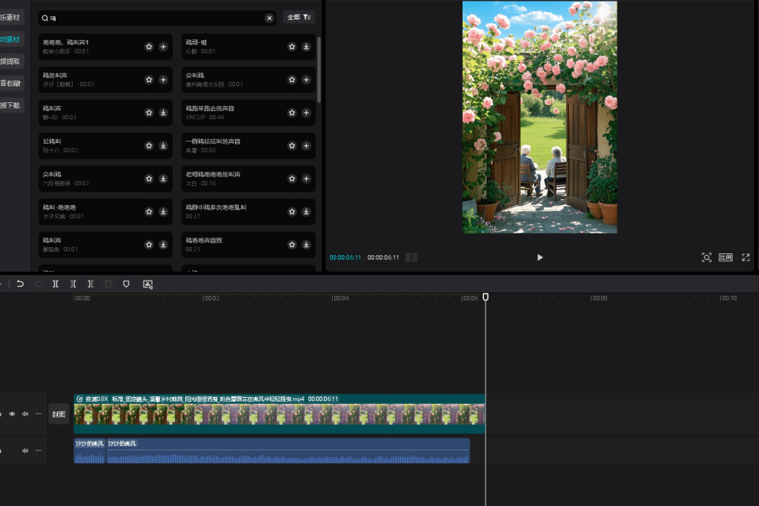Open video track more options
The height and width of the screenshot is (506, 759).
(39, 413)
